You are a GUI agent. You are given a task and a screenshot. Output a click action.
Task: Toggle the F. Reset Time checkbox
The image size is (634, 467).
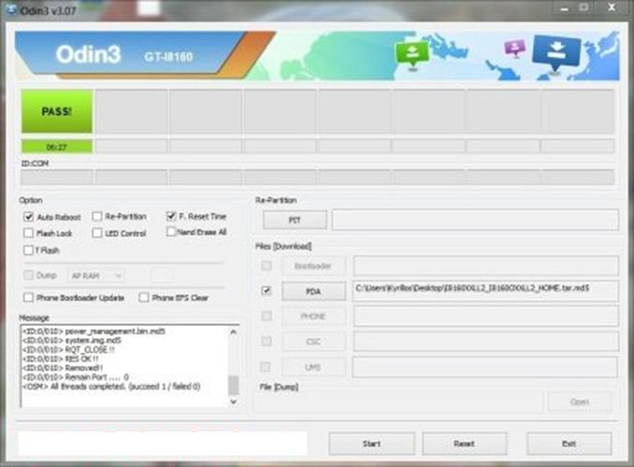(171, 216)
